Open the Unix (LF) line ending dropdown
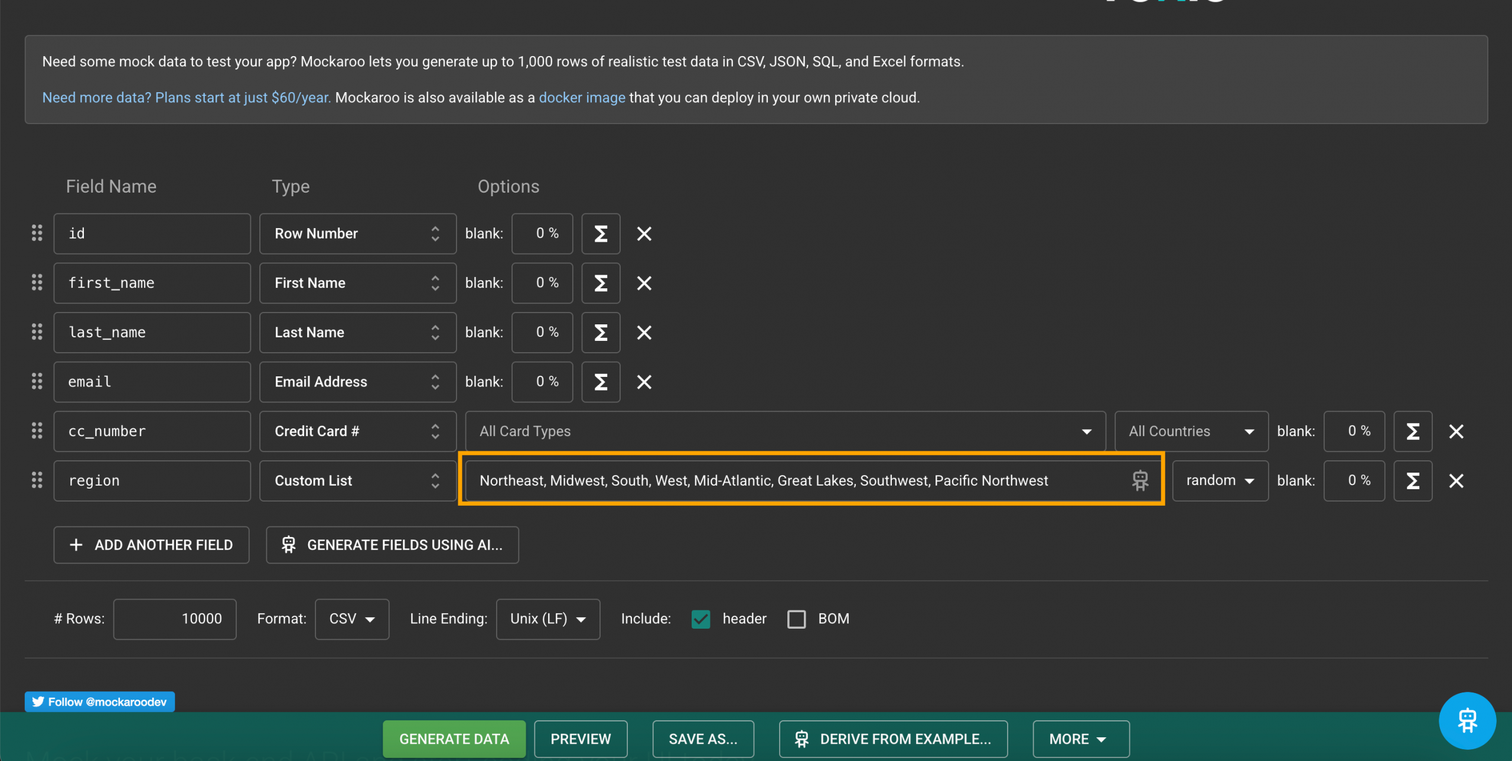1512x761 pixels. pyautogui.click(x=548, y=619)
